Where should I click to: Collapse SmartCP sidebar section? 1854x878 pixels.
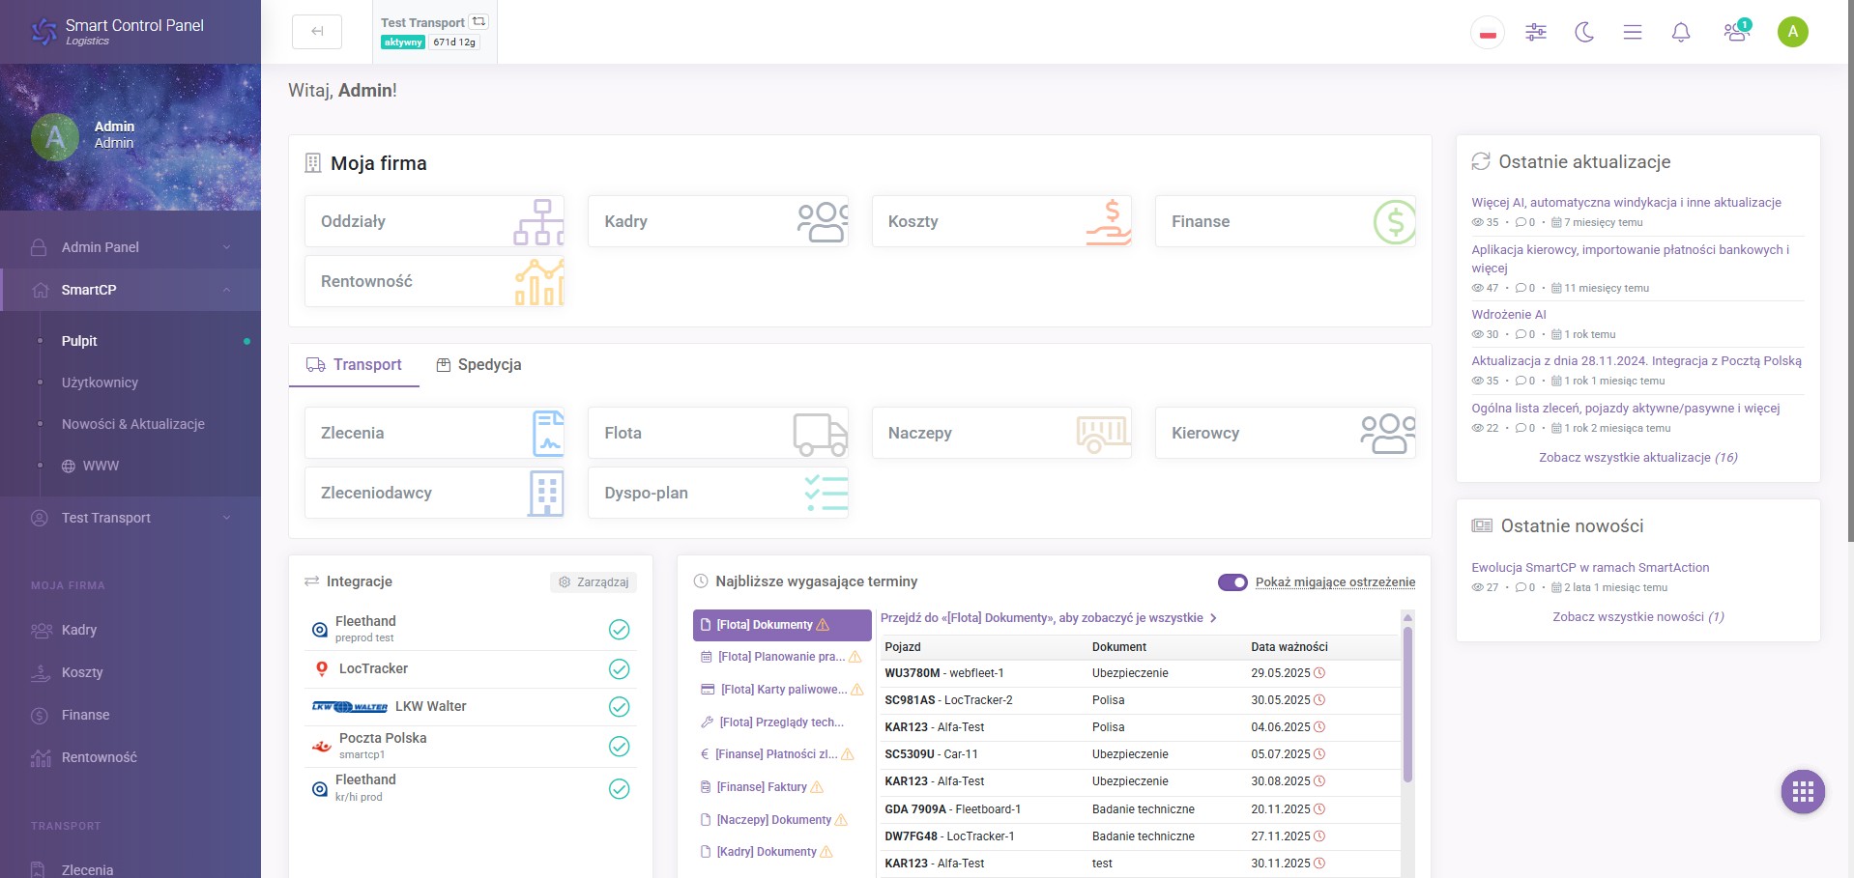click(130, 290)
